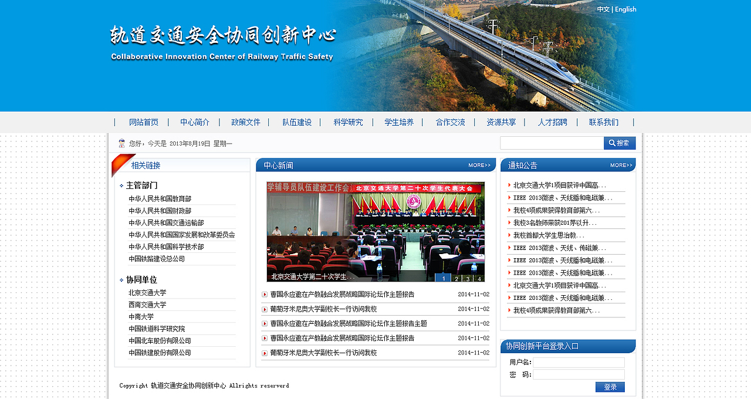Show slide 1 of the news carousel
The image size is (751, 399).
[x=444, y=279]
